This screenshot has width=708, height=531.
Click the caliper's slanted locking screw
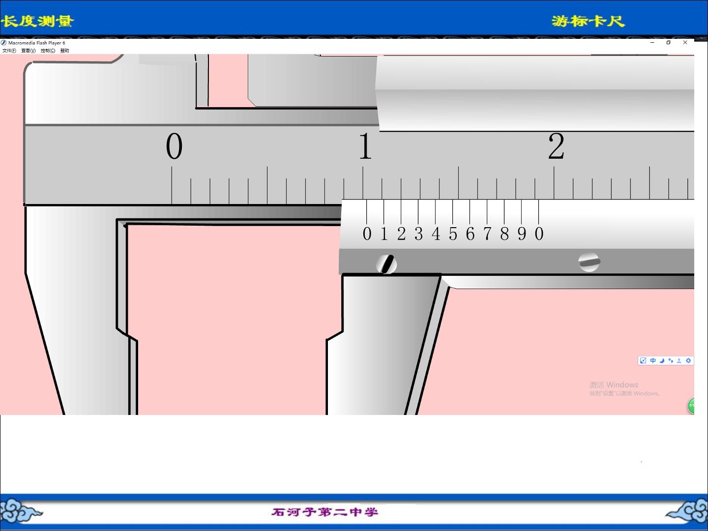(386, 264)
